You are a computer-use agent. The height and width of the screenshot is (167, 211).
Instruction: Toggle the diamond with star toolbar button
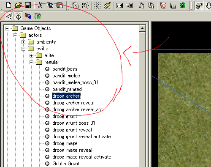coord(18,16)
